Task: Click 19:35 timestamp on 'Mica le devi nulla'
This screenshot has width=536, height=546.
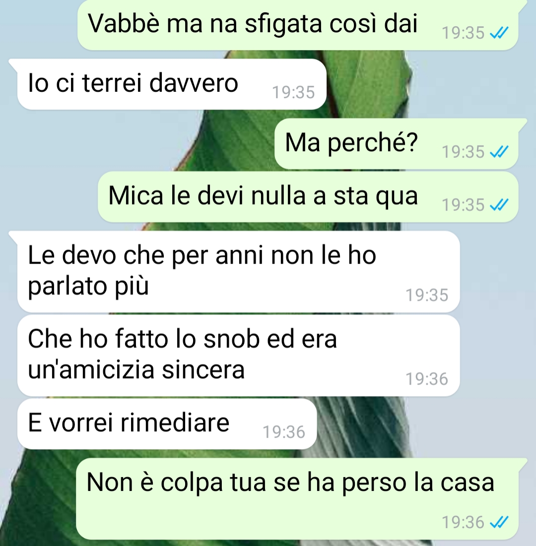Action: pyautogui.click(x=463, y=205)
